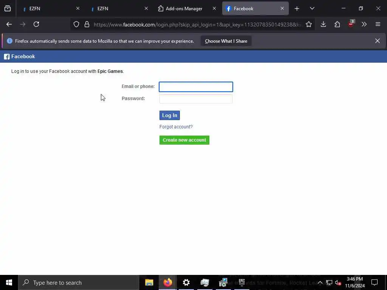The image size is (387, 290).
Task: Click Choose What I Share button
Action: 226,41
